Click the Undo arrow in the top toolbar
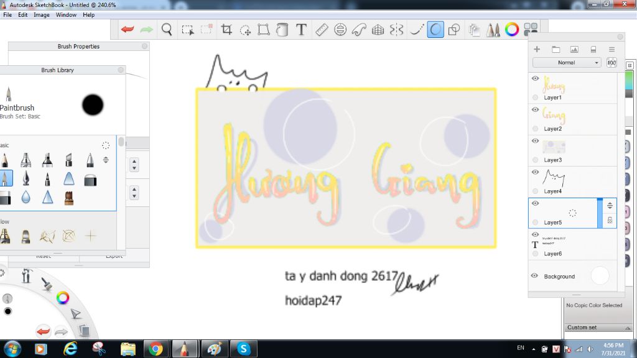Image resolution: width=637 pixels, height=358 pixels. [128, 29]
